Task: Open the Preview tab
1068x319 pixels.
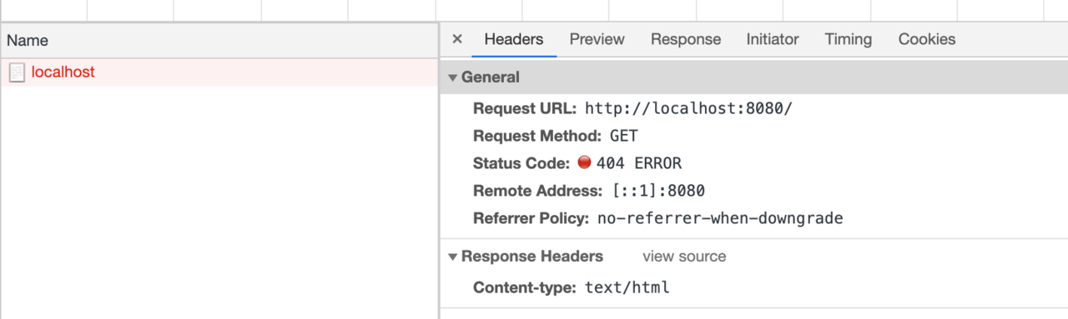Action: coord(597,39)
